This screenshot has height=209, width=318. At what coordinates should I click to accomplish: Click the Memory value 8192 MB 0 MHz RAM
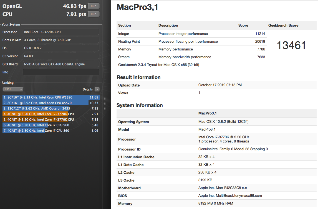(216, 203)
